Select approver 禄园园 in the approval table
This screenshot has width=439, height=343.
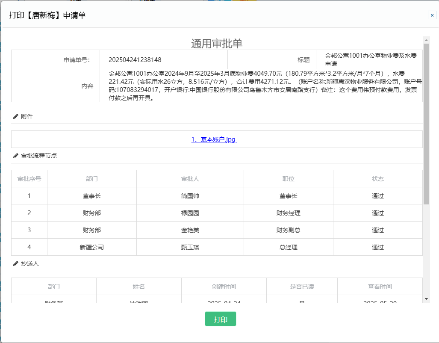coord(190,213)
